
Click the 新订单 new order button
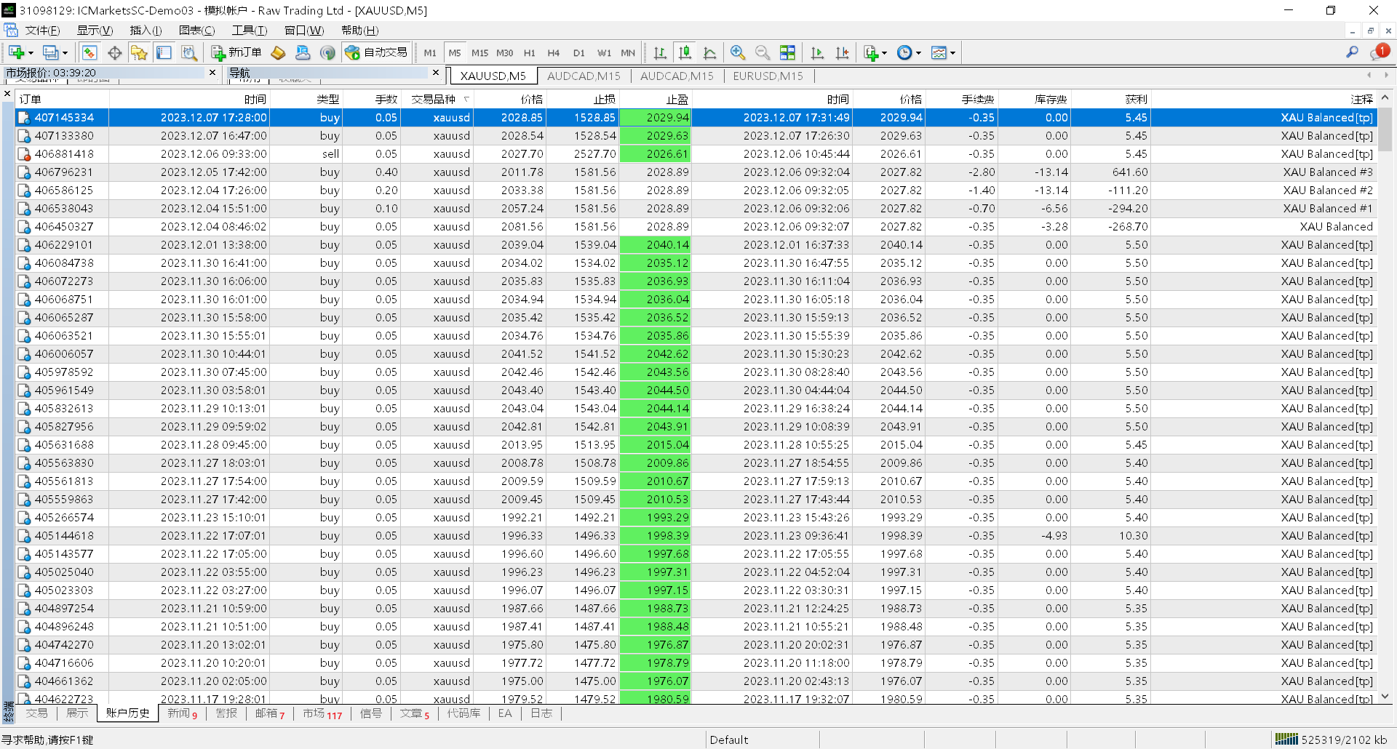pyautogui.click(x=236, y=52)
